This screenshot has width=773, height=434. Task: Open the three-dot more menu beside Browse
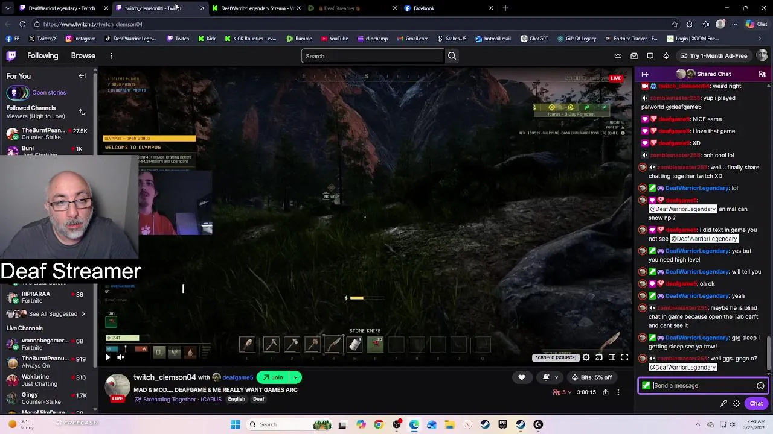coord(111,56)
